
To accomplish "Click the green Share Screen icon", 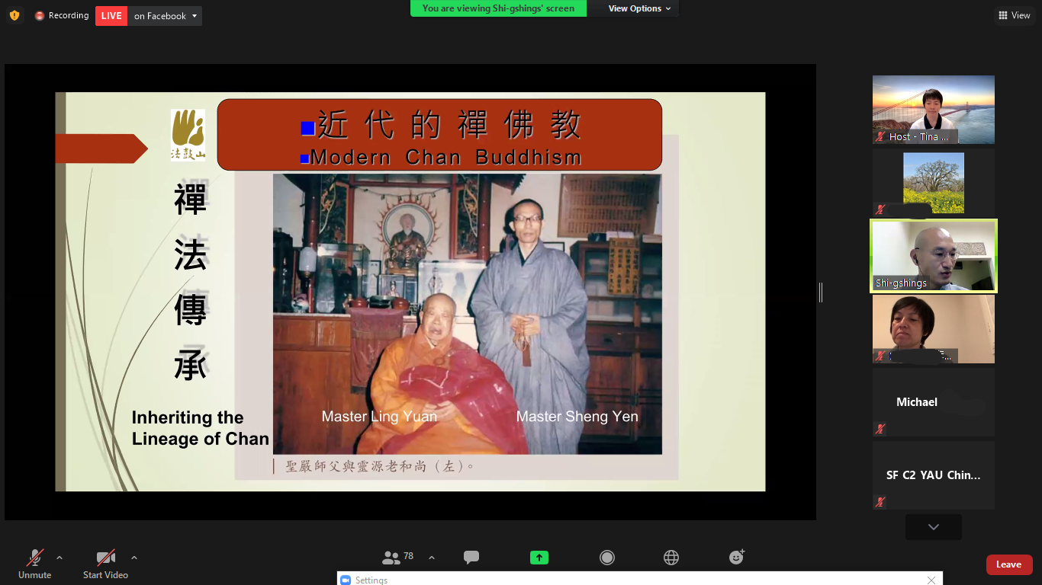I will [x=539, y=558].
